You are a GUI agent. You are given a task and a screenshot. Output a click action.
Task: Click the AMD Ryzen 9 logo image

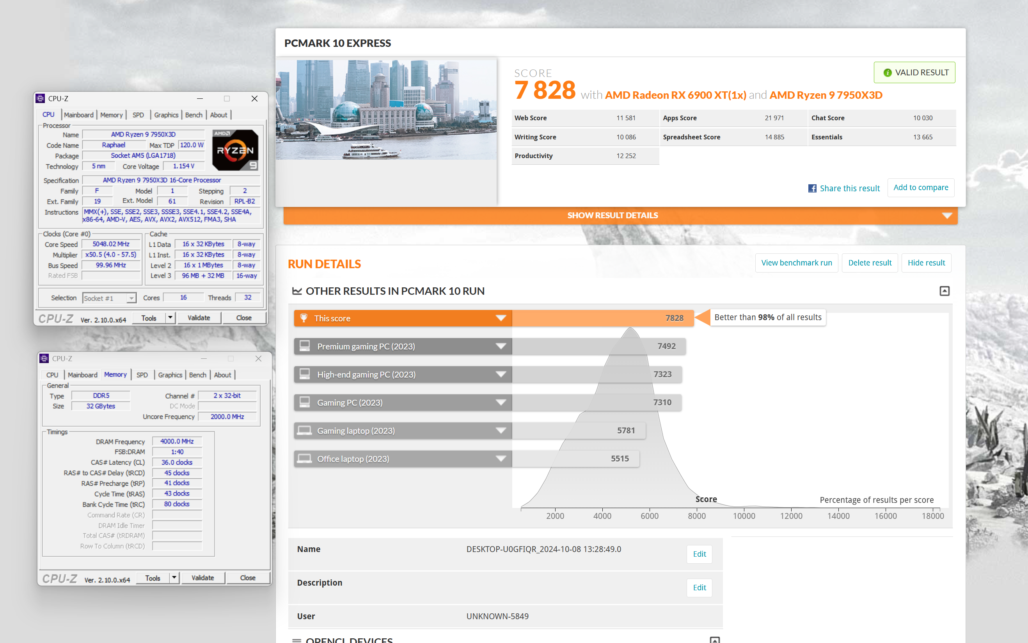pyautogui.click(x=235, y=150)
